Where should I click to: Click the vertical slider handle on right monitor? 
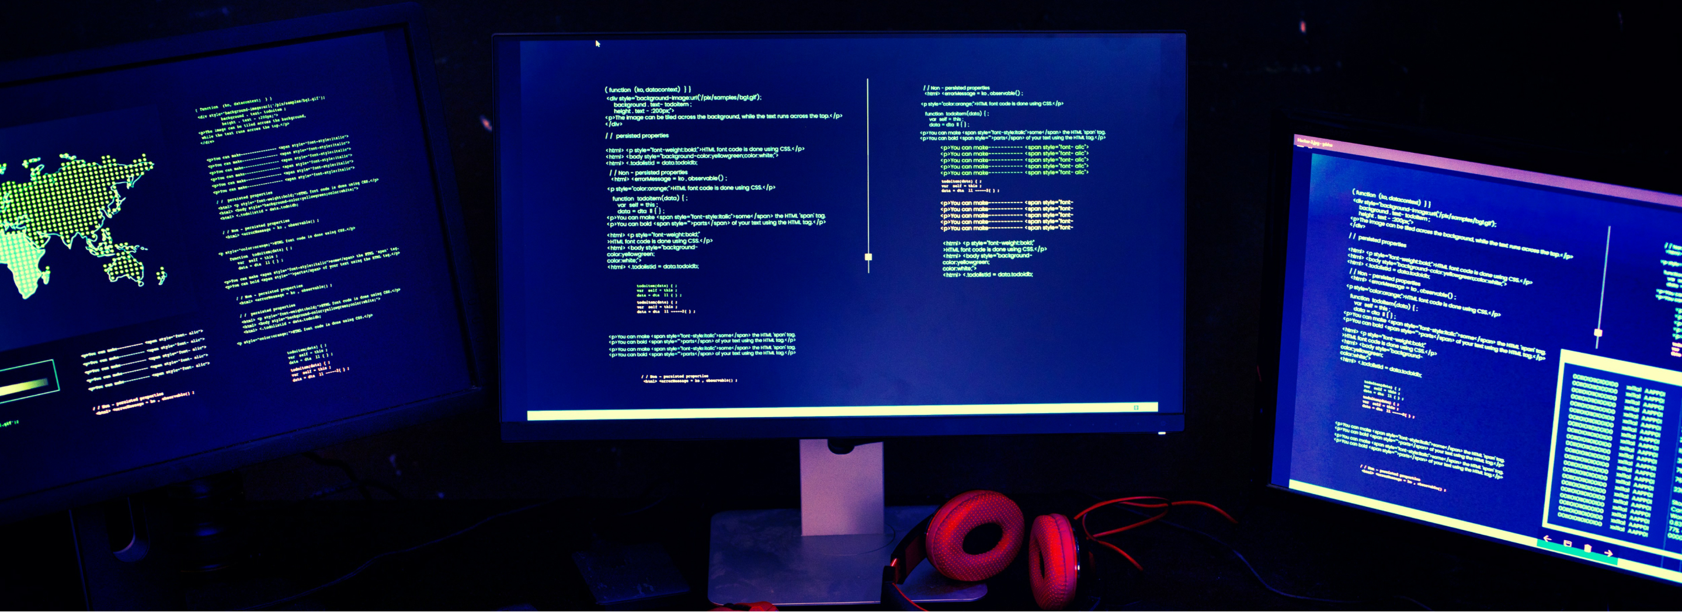pos(1598,333)
